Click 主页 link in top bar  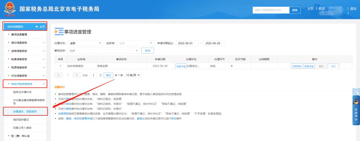[310, 8]
